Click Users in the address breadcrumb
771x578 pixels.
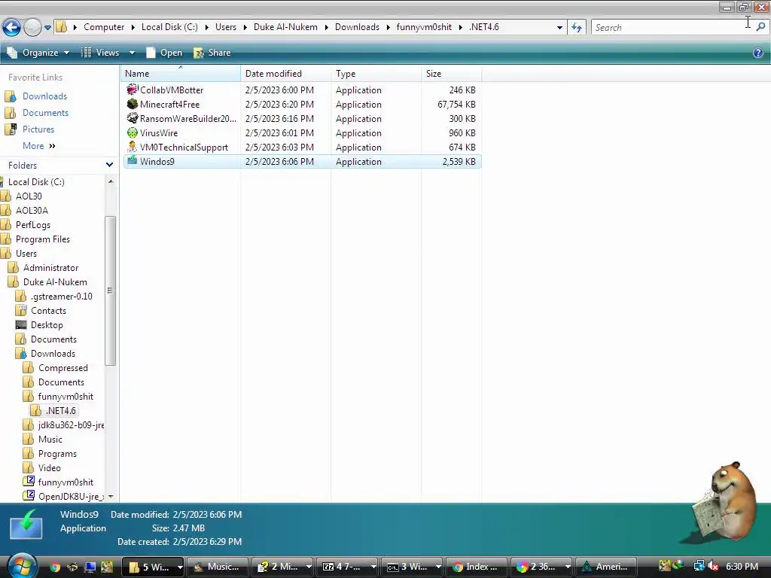(x=226, y=27)
